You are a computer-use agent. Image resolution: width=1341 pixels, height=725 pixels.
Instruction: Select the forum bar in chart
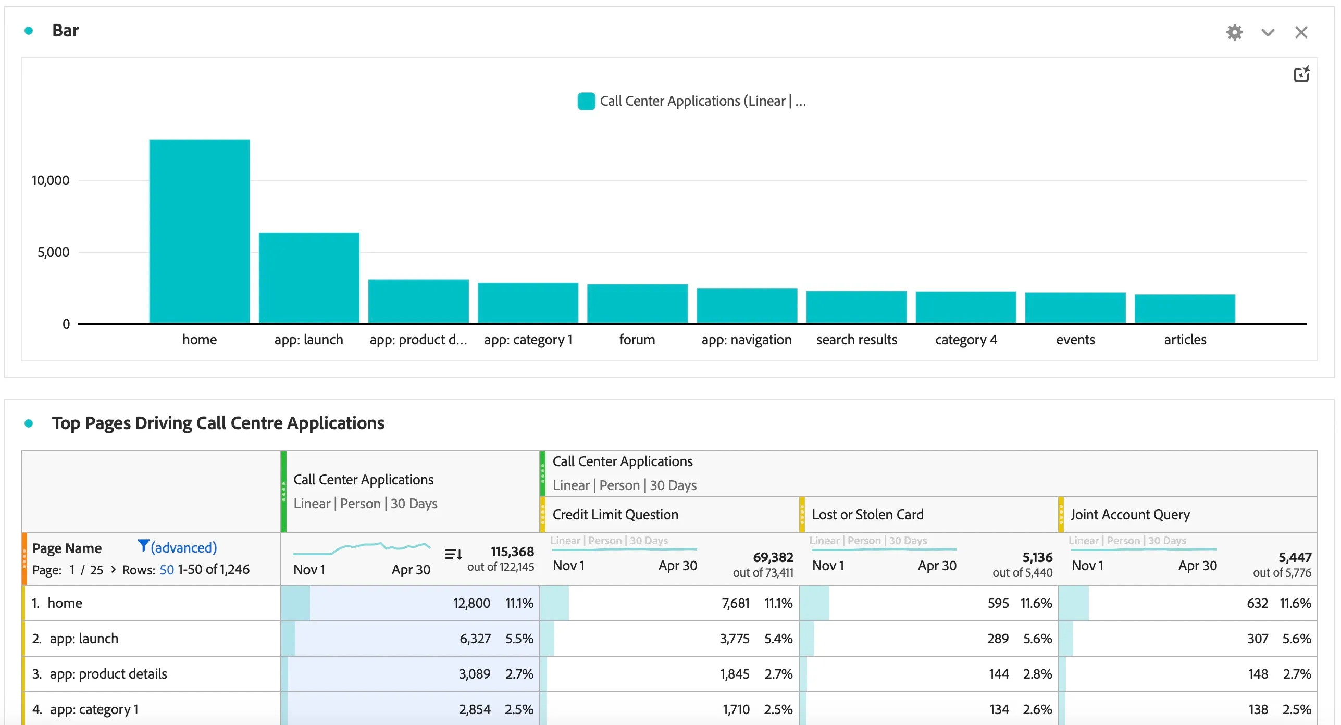pyautogui.click(x=637, y=304)
